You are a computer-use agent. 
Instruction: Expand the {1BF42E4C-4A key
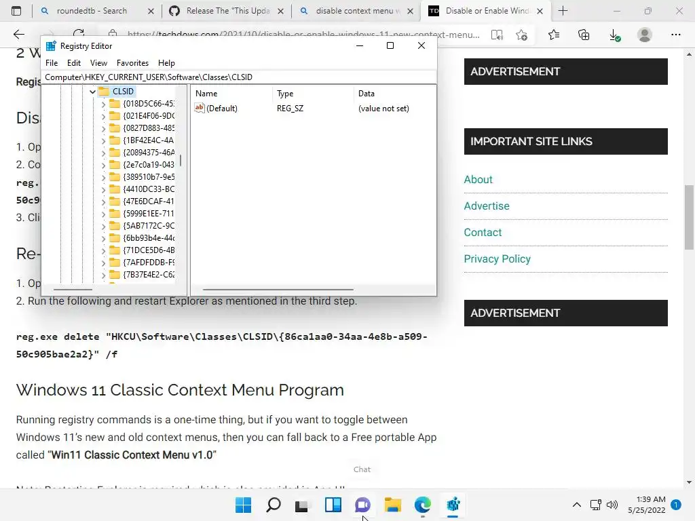coord(103,141)
